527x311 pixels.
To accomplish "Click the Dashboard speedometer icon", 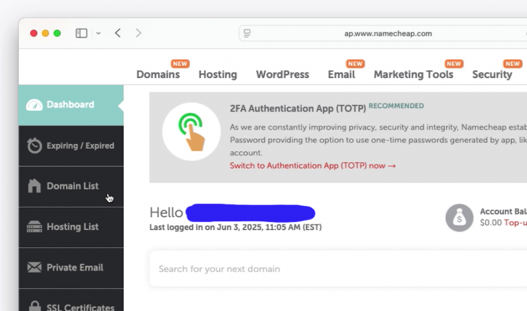I will tap(34, 105).
